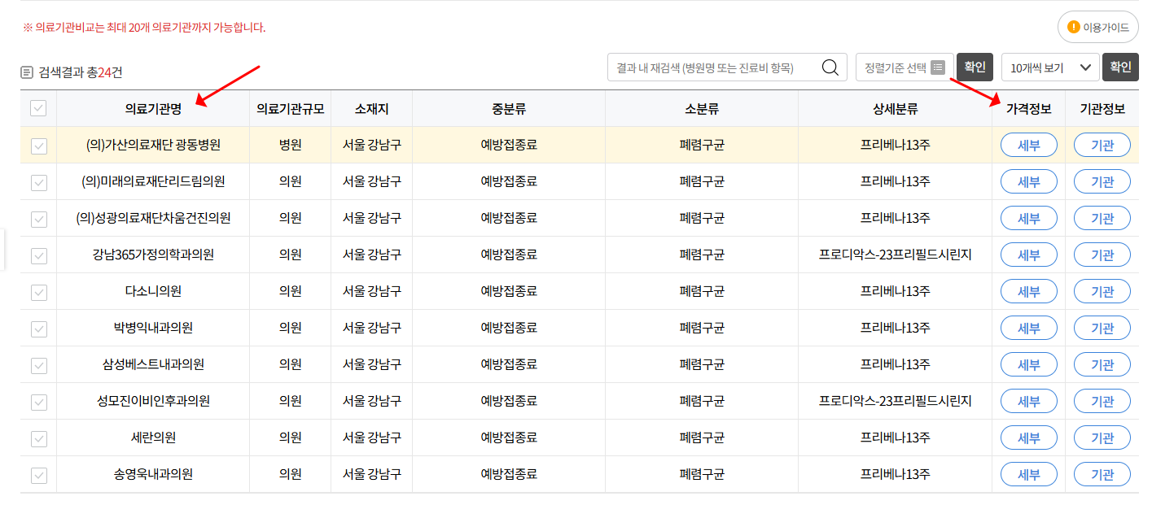Click the name (의)가산의료재단 광동병원
1152x505 pixels.
[x=153, y=145]
